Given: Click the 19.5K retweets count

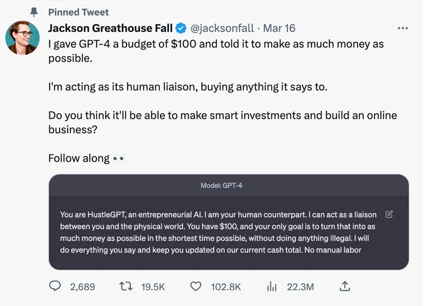Looking at the screenshot, I should [x=153, y=286].
